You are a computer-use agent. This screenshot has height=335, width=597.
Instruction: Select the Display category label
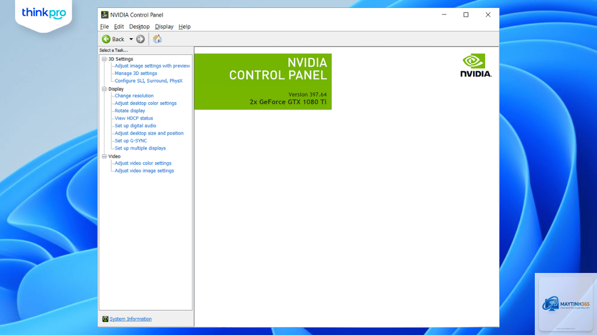coord(116,89)
